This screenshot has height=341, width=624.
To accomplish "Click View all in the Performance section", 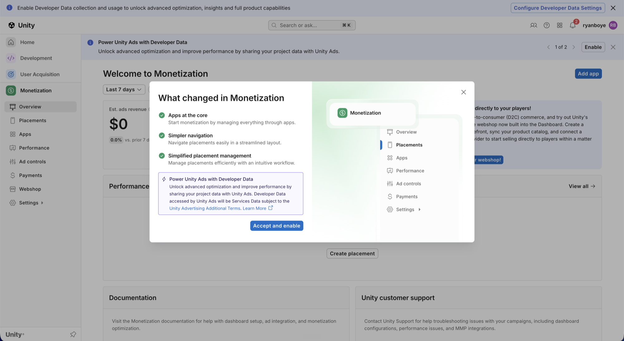I will click(582, 186).
